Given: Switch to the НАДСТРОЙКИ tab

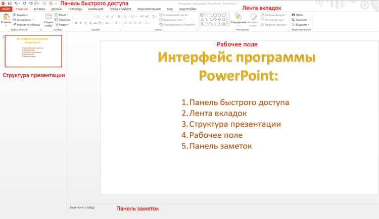Looking at the screenshot, I should point(187,9).
